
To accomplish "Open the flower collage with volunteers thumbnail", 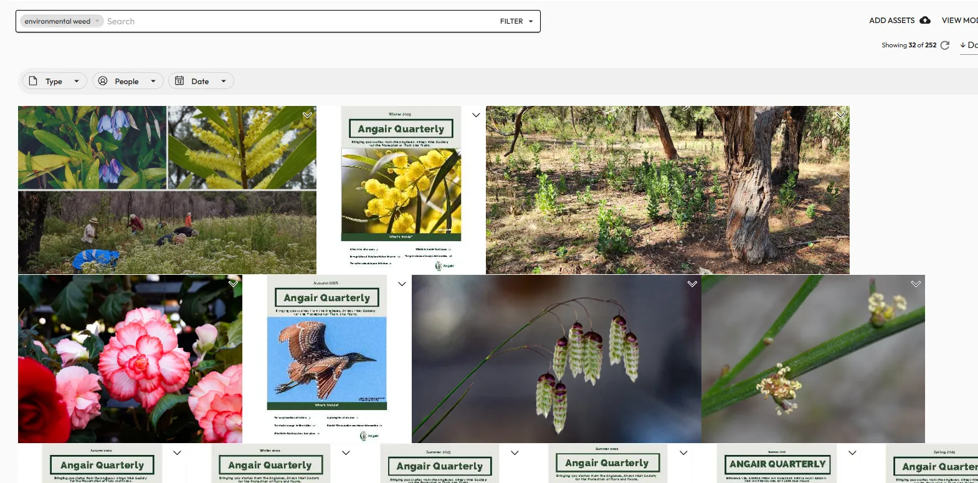I will [167, 190].
